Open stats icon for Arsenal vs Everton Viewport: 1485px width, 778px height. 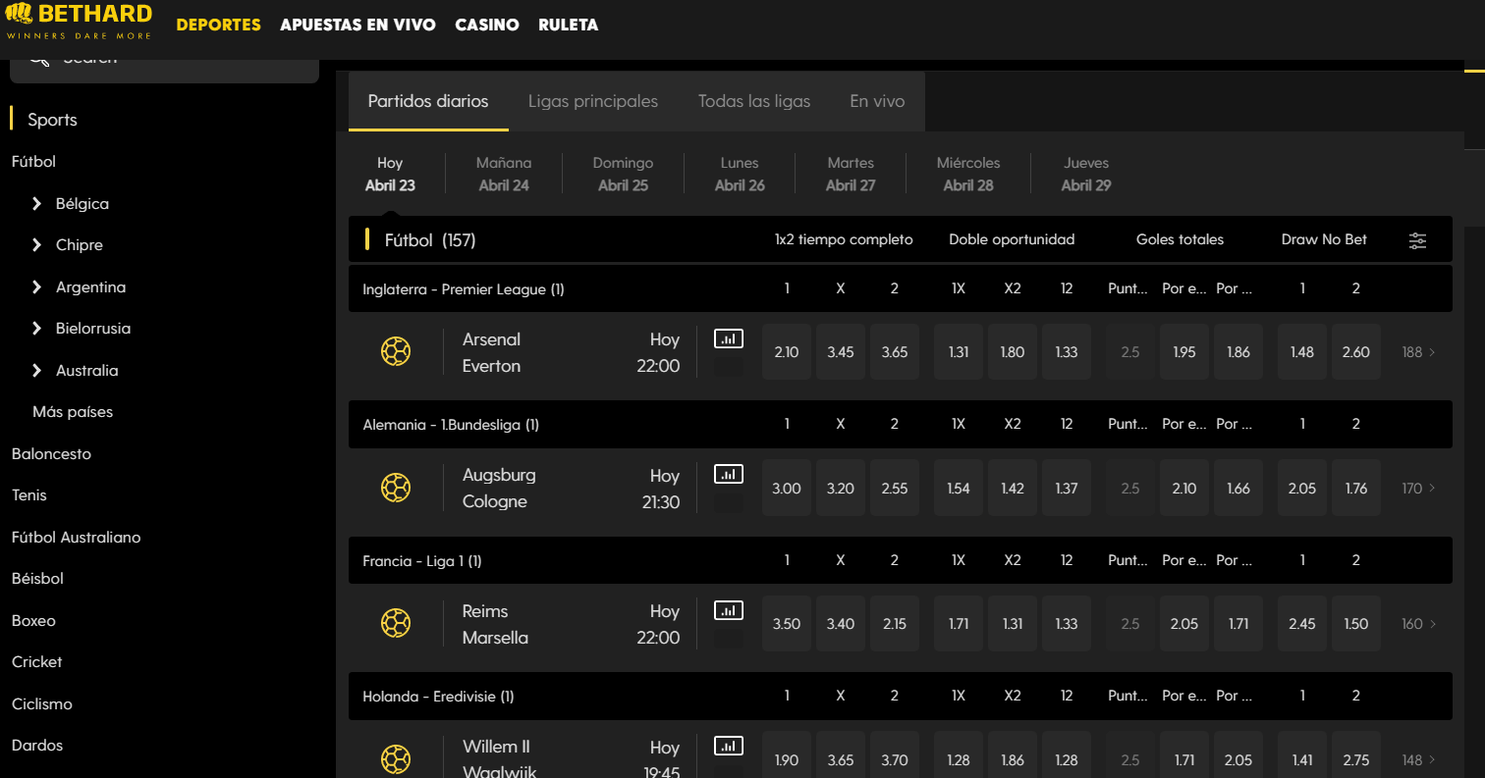pos(728,339)
